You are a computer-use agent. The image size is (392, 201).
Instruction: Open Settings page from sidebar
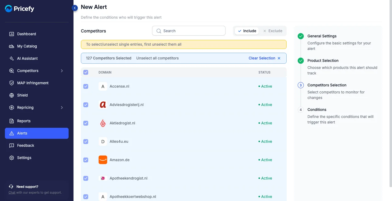[x=37, y=158]
